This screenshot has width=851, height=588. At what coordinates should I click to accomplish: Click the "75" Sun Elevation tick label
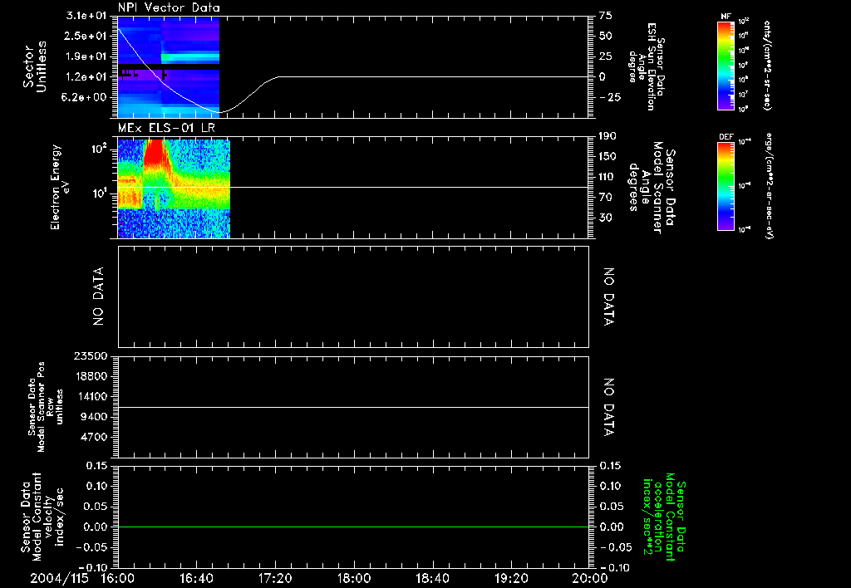[x=606, y=16]
